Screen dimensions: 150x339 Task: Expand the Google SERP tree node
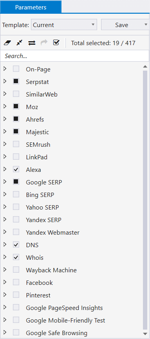[5, 182]
